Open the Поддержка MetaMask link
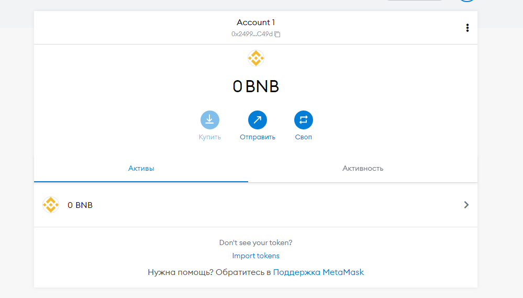This screenshot has height=298, width=523. [318, 272]
